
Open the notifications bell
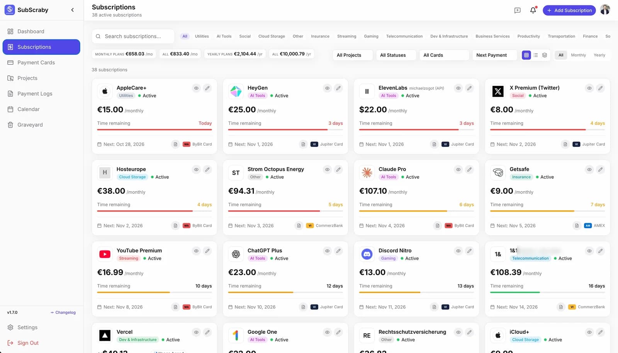533,10
